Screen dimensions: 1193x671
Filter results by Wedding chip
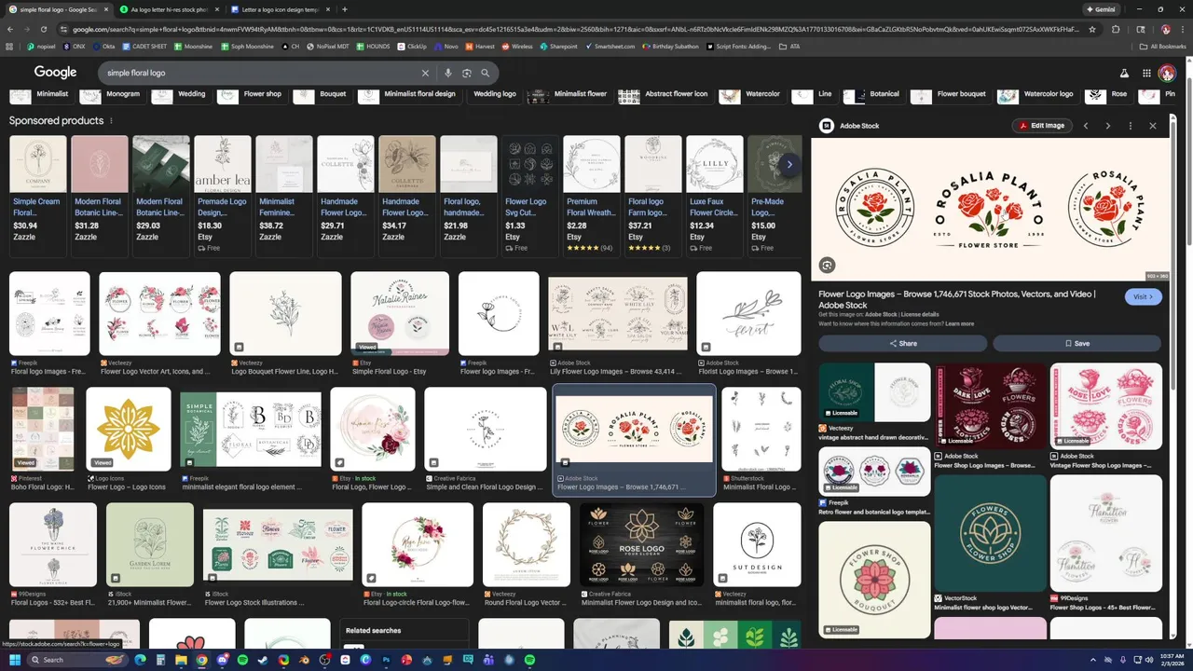click(x=181, y=94)
